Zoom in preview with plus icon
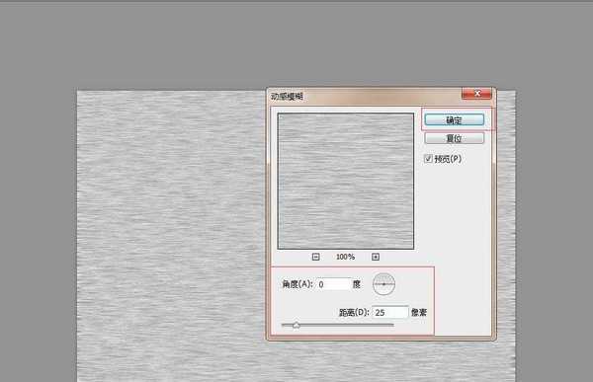This screenshot has width=593, height=382. 376,257
